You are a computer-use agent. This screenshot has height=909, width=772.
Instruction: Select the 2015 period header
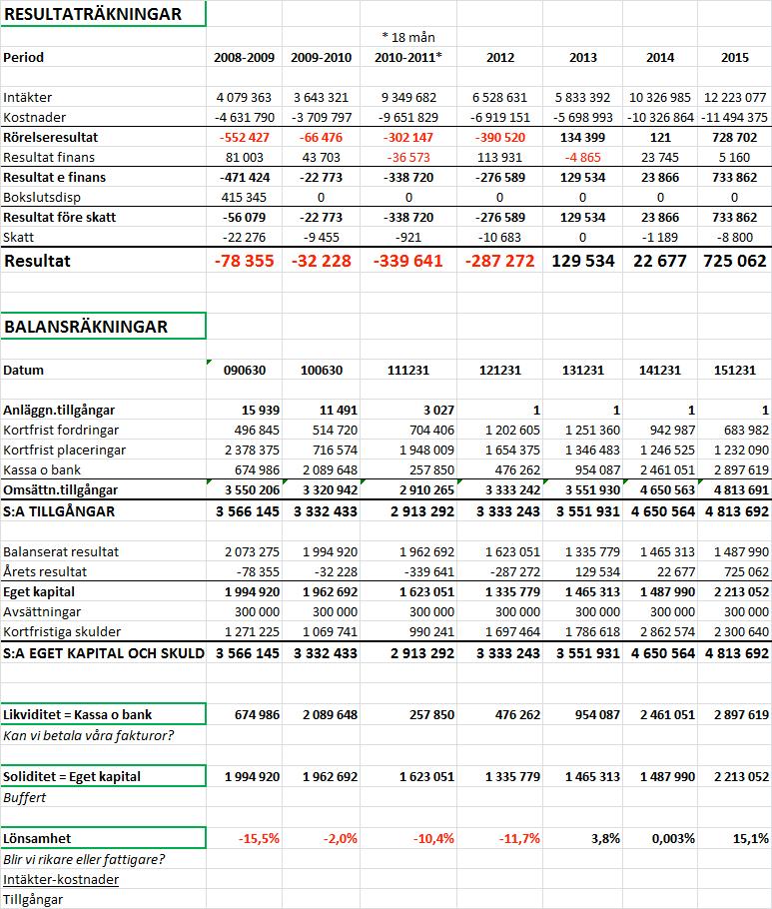tap(734, 57)
